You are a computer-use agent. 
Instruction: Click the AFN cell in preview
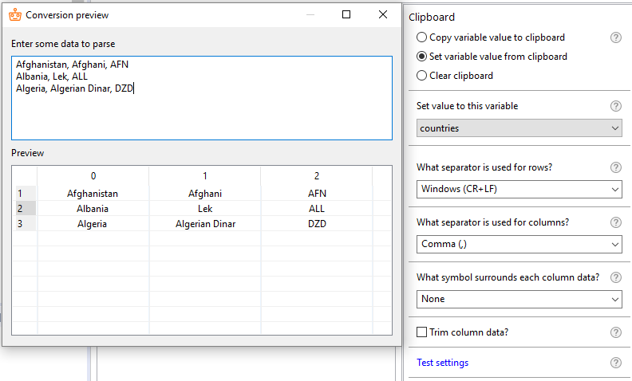click(x=317, y=194)
